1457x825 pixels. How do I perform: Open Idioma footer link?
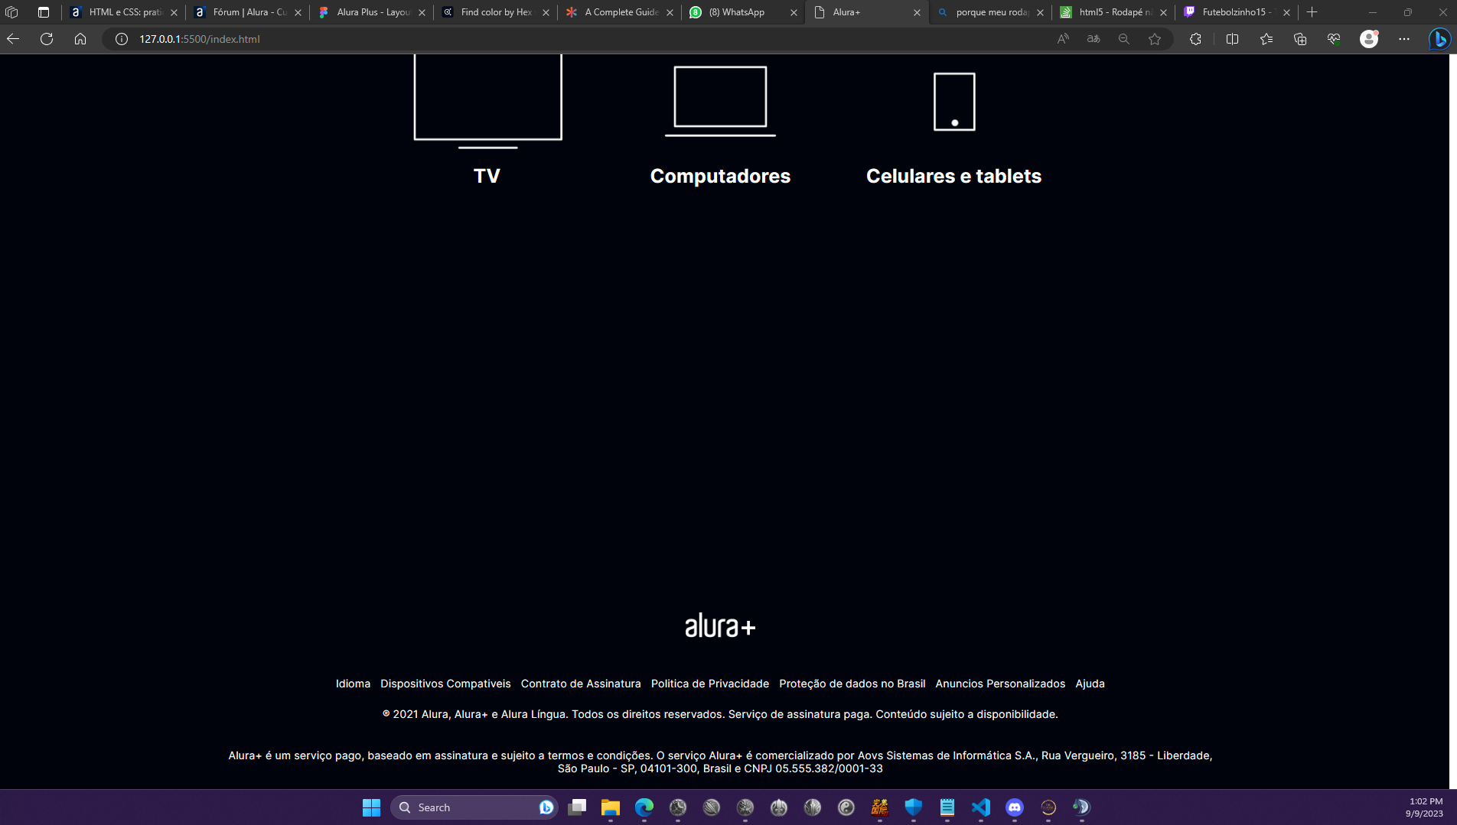353,684
